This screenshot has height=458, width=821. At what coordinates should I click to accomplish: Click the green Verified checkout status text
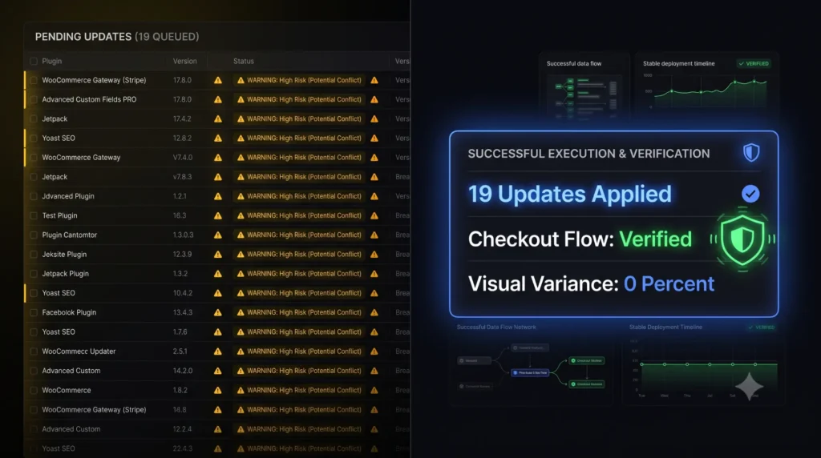click(x=656, y=239)
